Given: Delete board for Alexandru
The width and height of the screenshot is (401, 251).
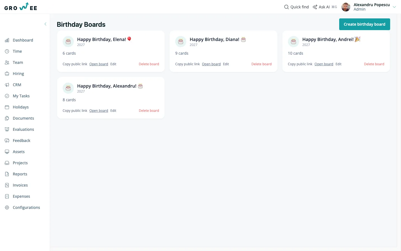Looking at the screenshot, I should click(149, 111).
